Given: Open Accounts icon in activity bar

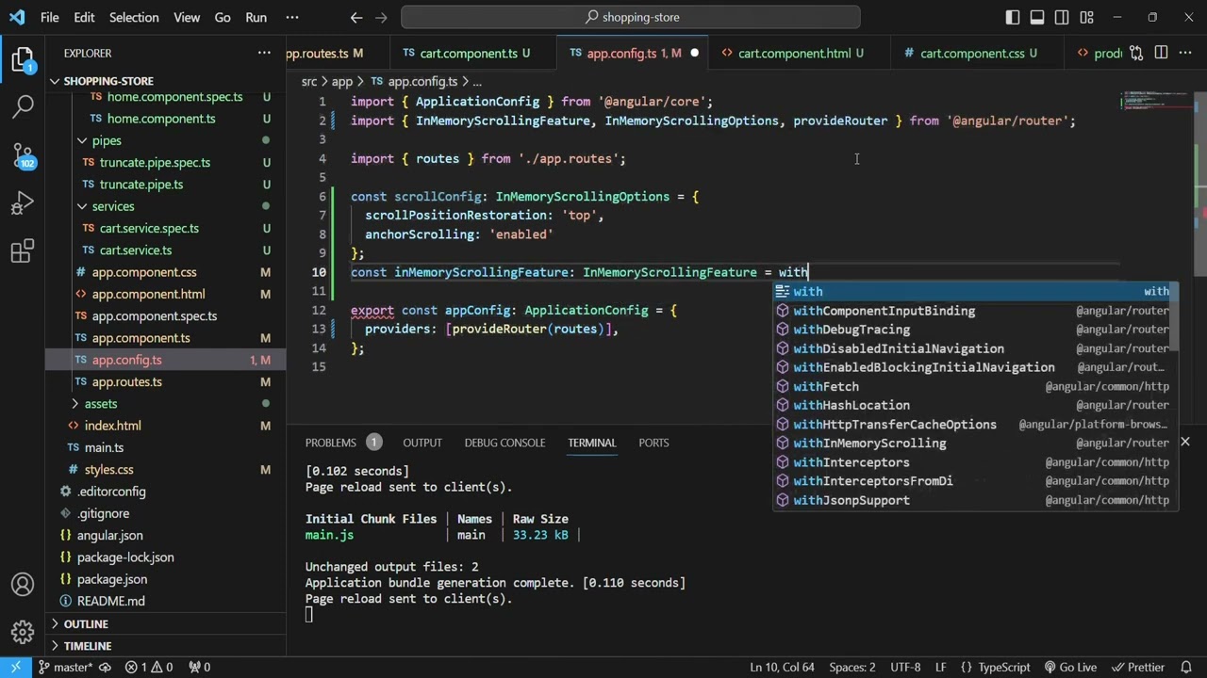Looking at the screenshot, I should pos(23,586).
